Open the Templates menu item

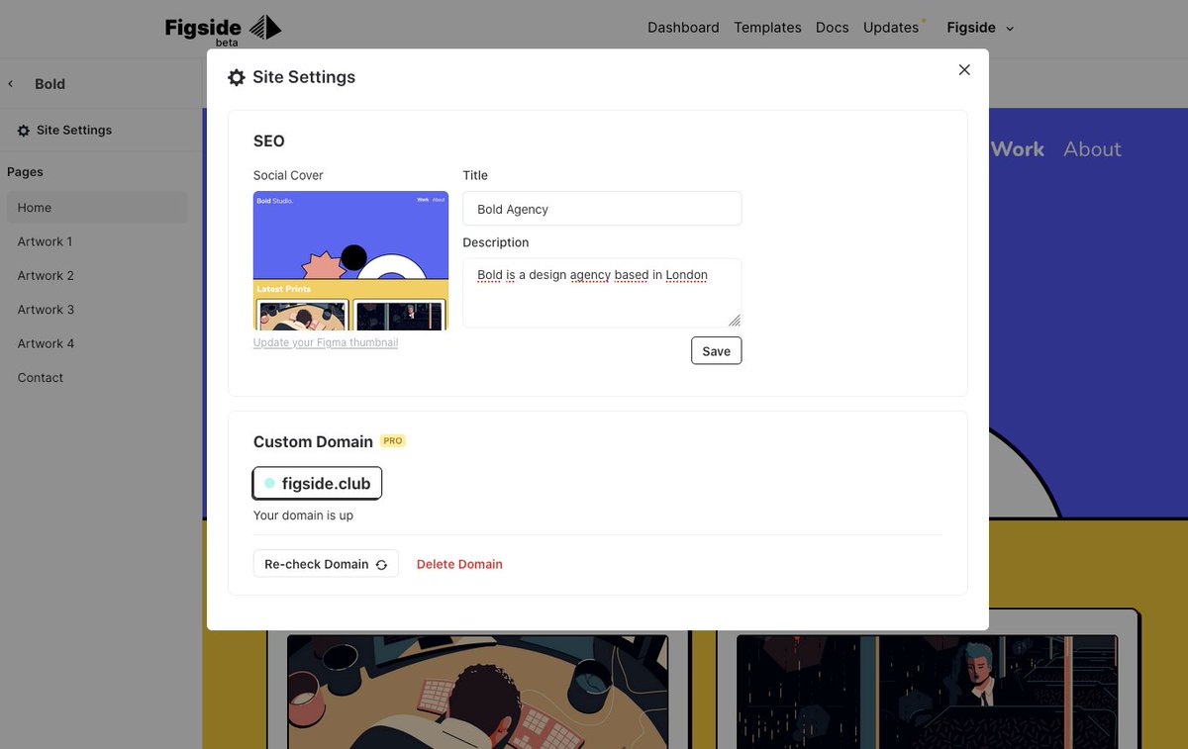767,28
